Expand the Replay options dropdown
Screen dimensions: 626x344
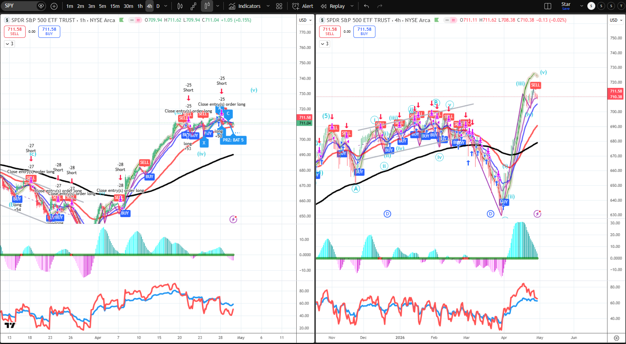(352, 6)
